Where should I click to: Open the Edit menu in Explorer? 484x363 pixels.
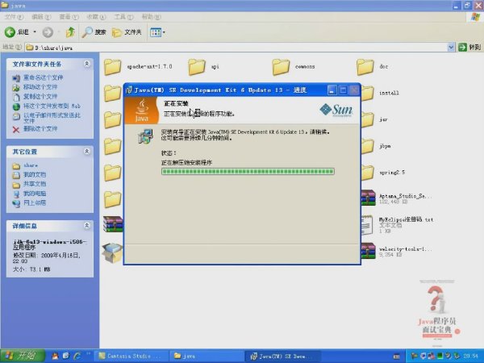(41, 17)
